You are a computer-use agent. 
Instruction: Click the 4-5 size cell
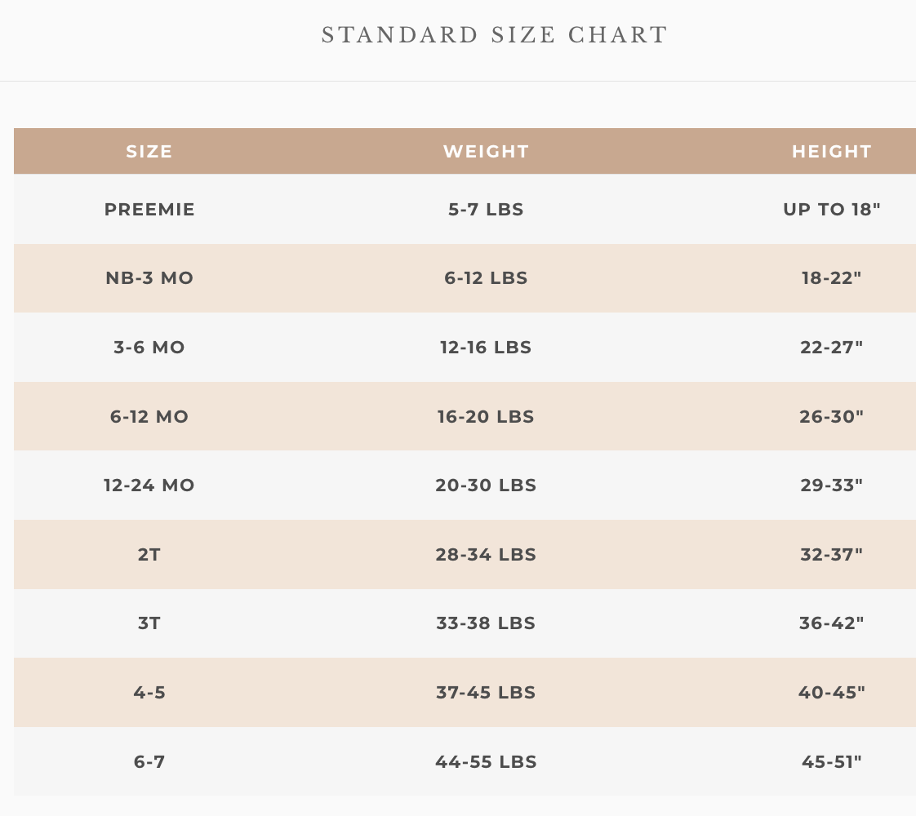coord(149,693)
